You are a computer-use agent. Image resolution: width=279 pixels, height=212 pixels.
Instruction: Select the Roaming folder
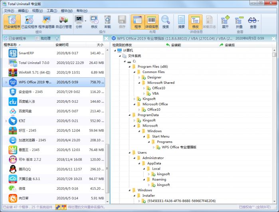pyautogui.click(x=159, y=179)
